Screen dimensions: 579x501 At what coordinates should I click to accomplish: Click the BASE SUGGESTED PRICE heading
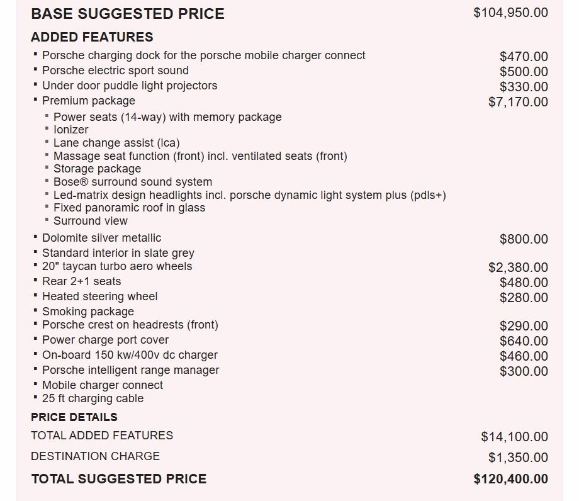(128, 14)
